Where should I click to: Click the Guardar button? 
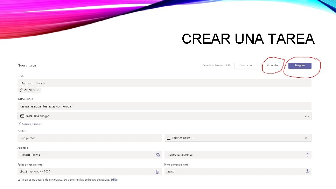(273, 65)
